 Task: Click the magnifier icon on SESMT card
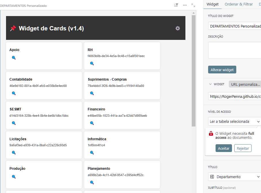click(x=14, y=123)
